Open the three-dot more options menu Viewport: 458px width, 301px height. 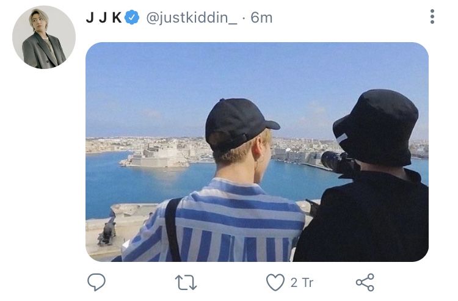pyautogui.click(x=432, y=16)
